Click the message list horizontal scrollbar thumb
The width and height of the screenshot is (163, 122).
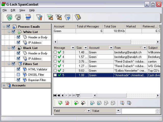pos(112,95)
